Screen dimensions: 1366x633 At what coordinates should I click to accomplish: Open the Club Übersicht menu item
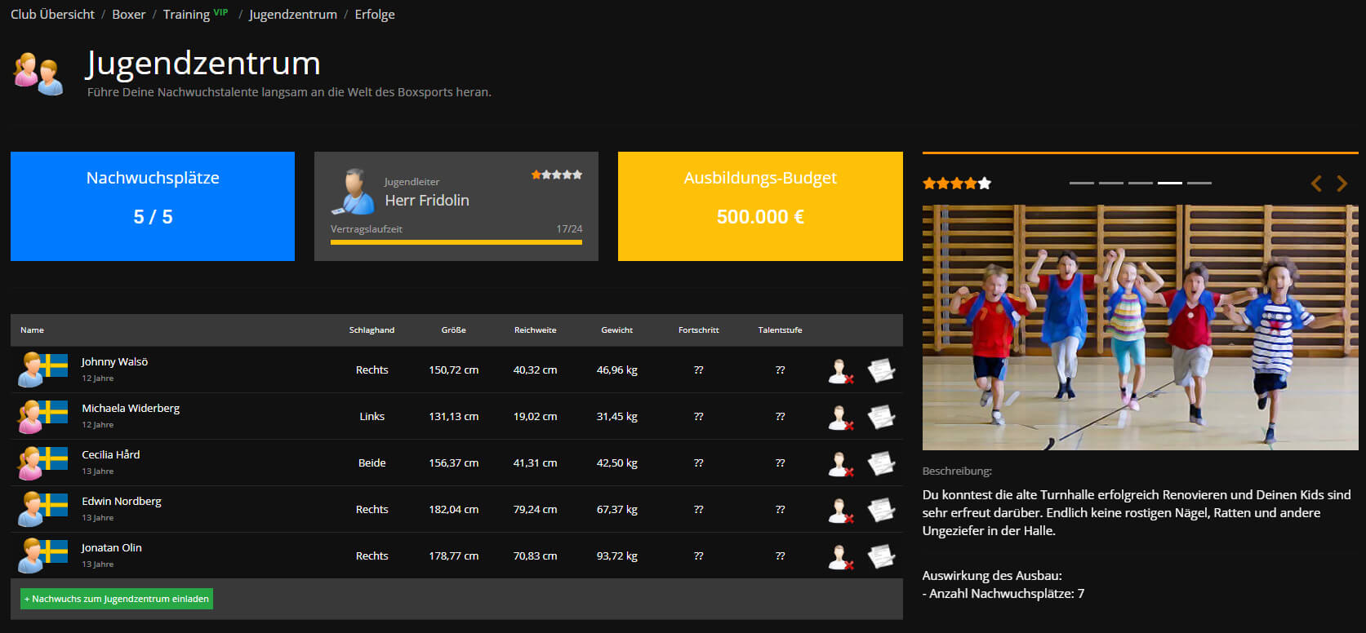(52, 15)
